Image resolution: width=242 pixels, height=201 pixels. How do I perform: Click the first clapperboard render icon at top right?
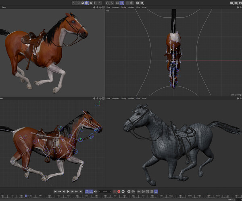click(x=232, y=3)
